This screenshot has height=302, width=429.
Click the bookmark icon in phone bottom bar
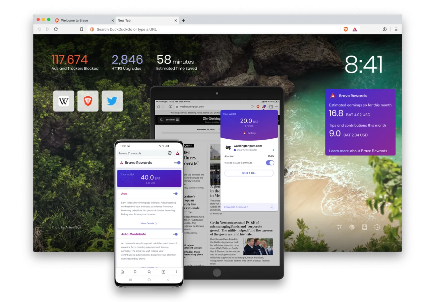click(x=135, y=272)
